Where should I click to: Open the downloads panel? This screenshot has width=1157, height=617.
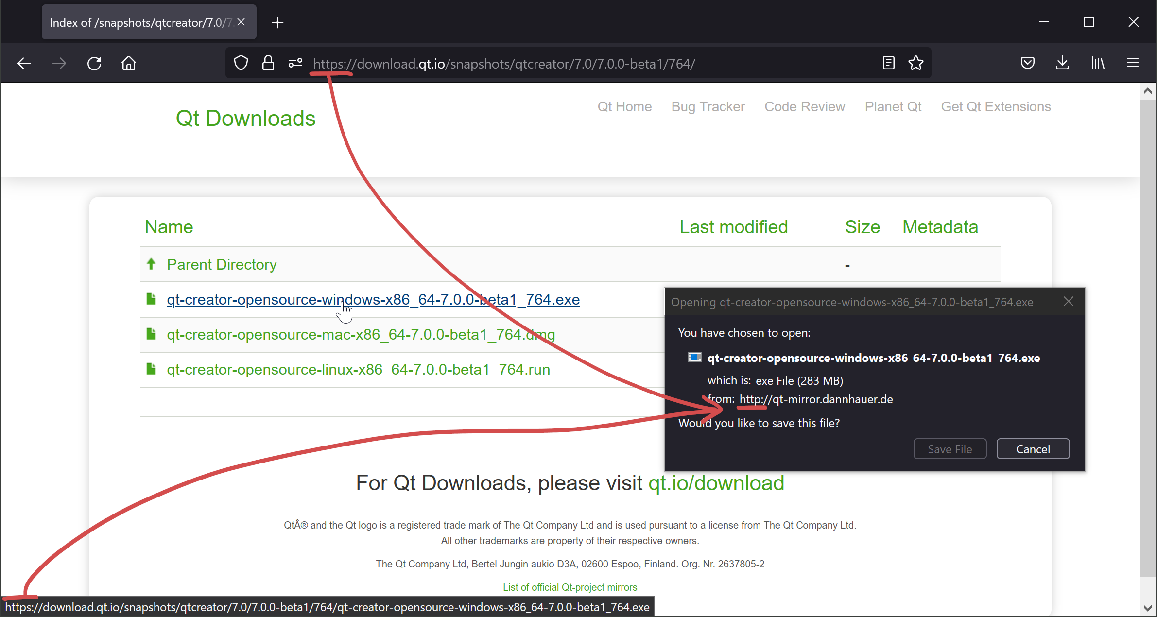1063,63
